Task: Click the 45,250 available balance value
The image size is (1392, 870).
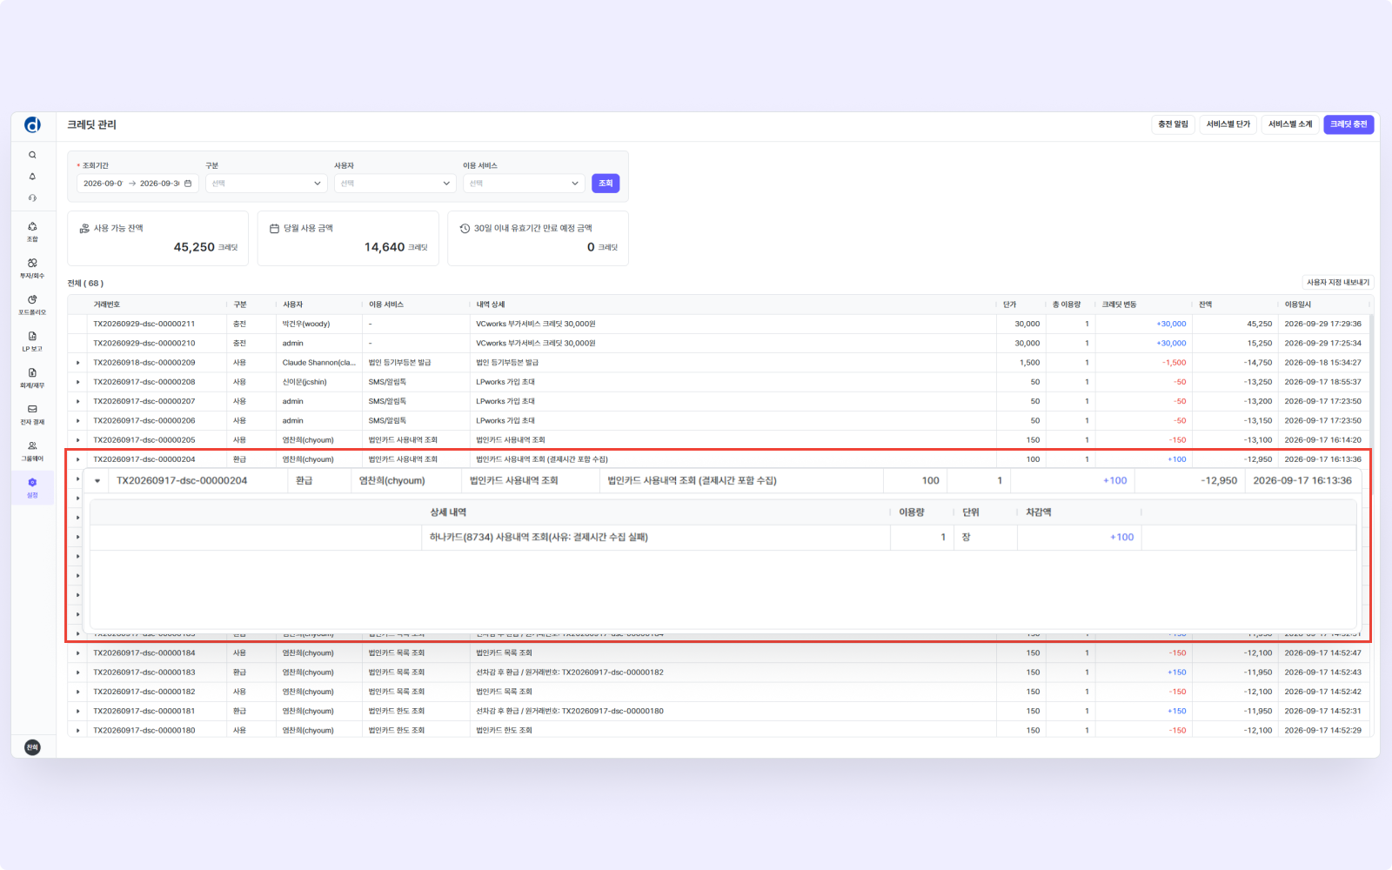Action: (x=194, y=247)
